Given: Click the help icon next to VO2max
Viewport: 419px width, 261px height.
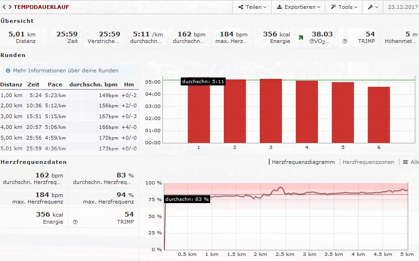Looking at the screenshot, I should tap(312, 41).
